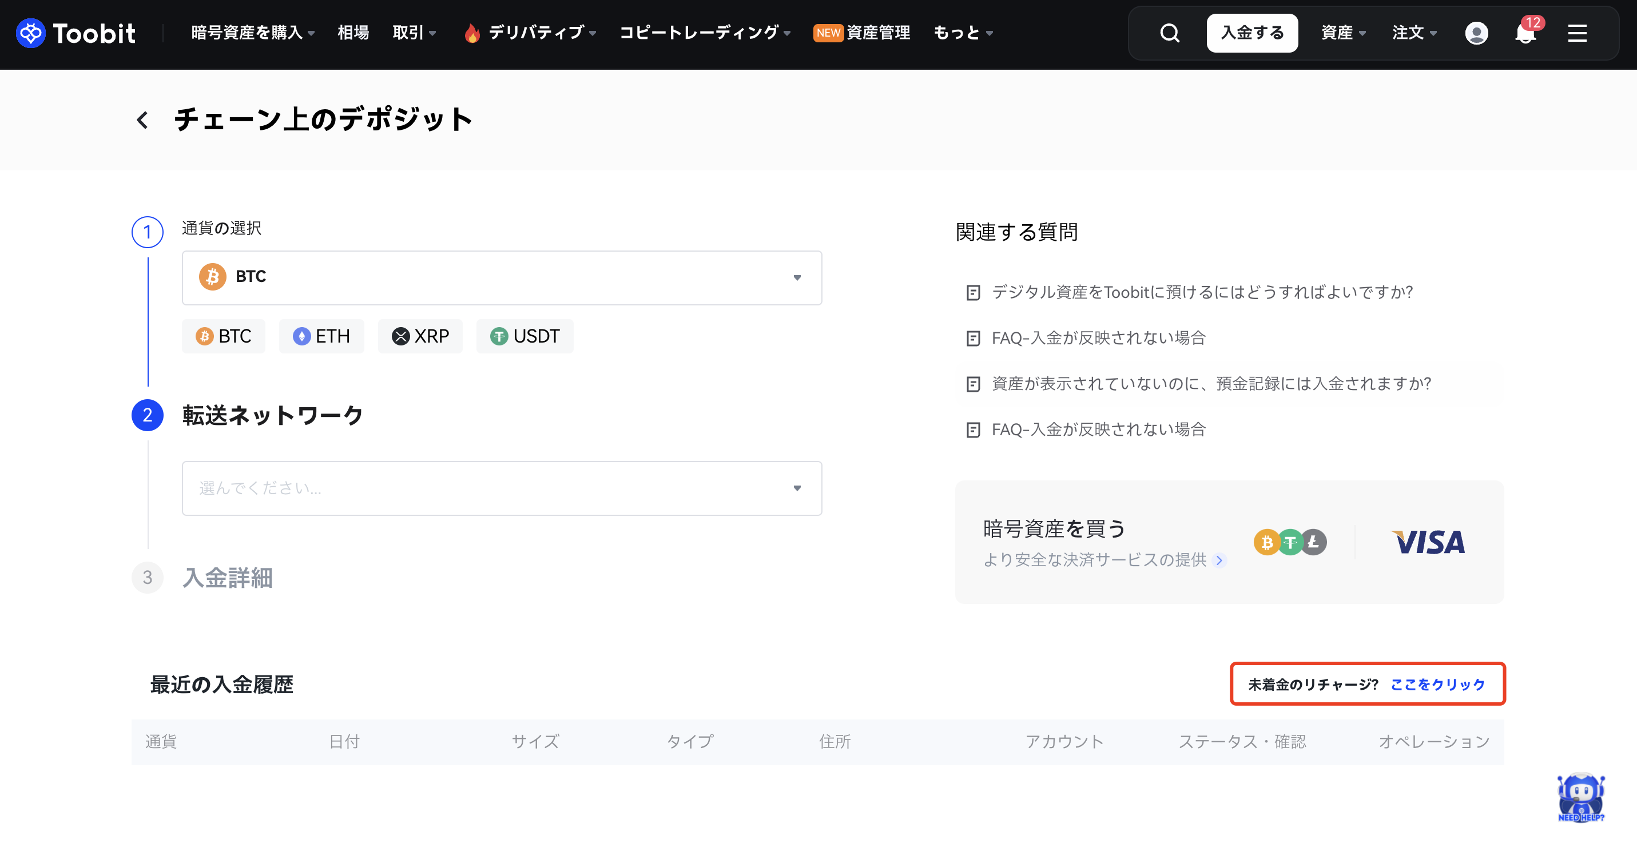Click the 入金する button
The width and height of the screenshot is (1637, 843).
click(x=1252, y=33)
